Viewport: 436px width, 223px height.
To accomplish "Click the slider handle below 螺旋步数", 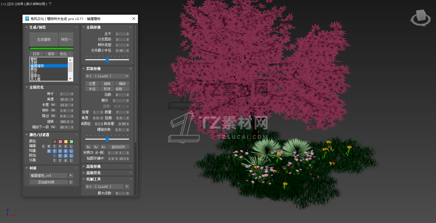I will point(107,139).
